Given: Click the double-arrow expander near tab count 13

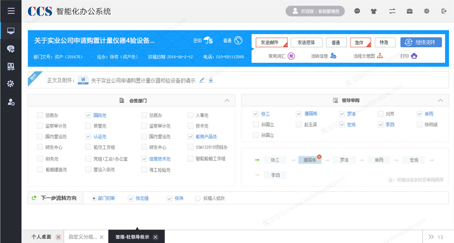Looking at the screenshot, I should pos(432,237).
